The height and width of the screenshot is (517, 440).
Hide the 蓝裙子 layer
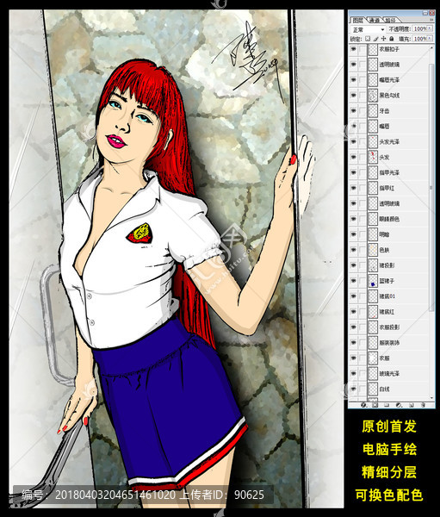[354, 281]
